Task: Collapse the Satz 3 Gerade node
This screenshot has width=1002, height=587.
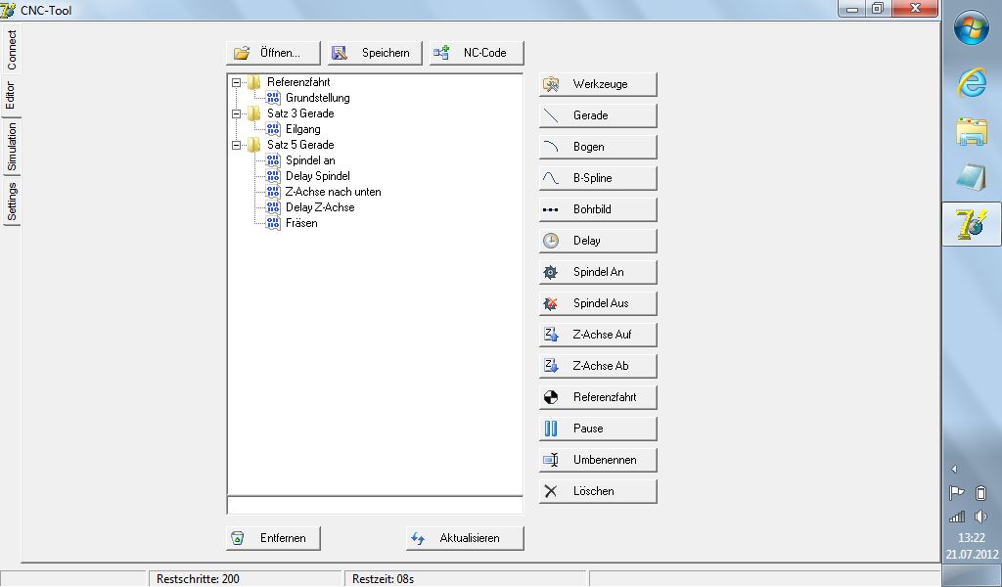Action: pos(237,114)
